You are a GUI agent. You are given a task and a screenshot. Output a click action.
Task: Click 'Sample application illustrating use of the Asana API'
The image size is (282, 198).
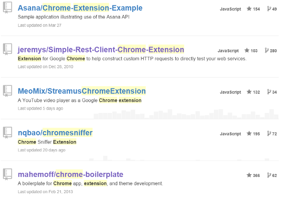(x=74, y=17)
